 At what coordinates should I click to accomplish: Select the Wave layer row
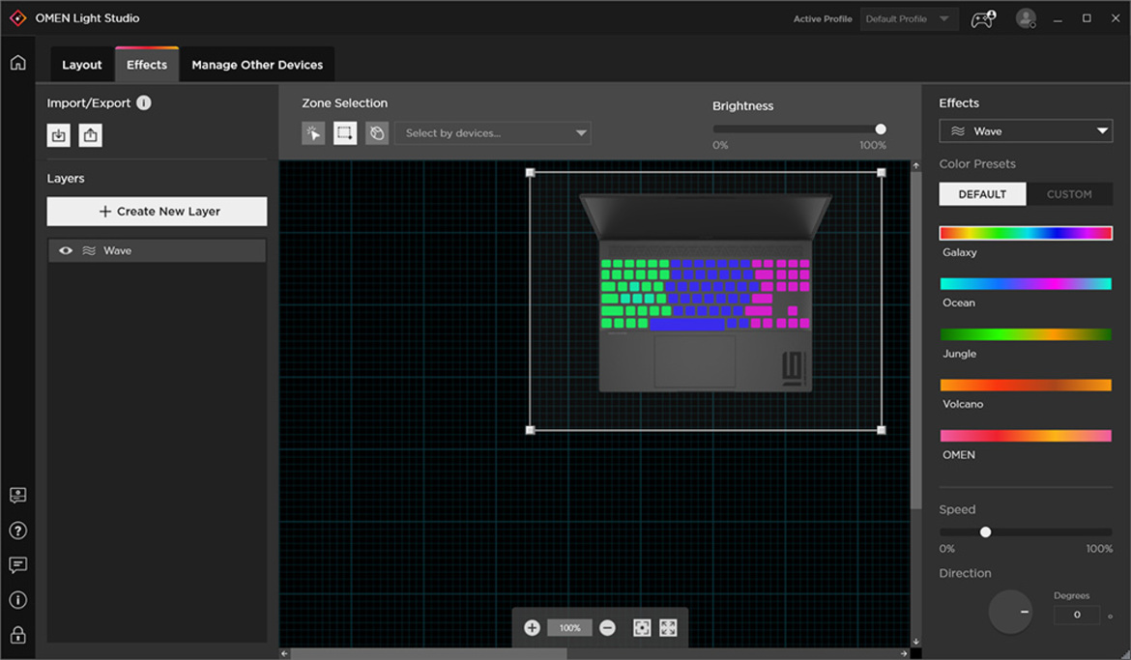tap(157, 251)
